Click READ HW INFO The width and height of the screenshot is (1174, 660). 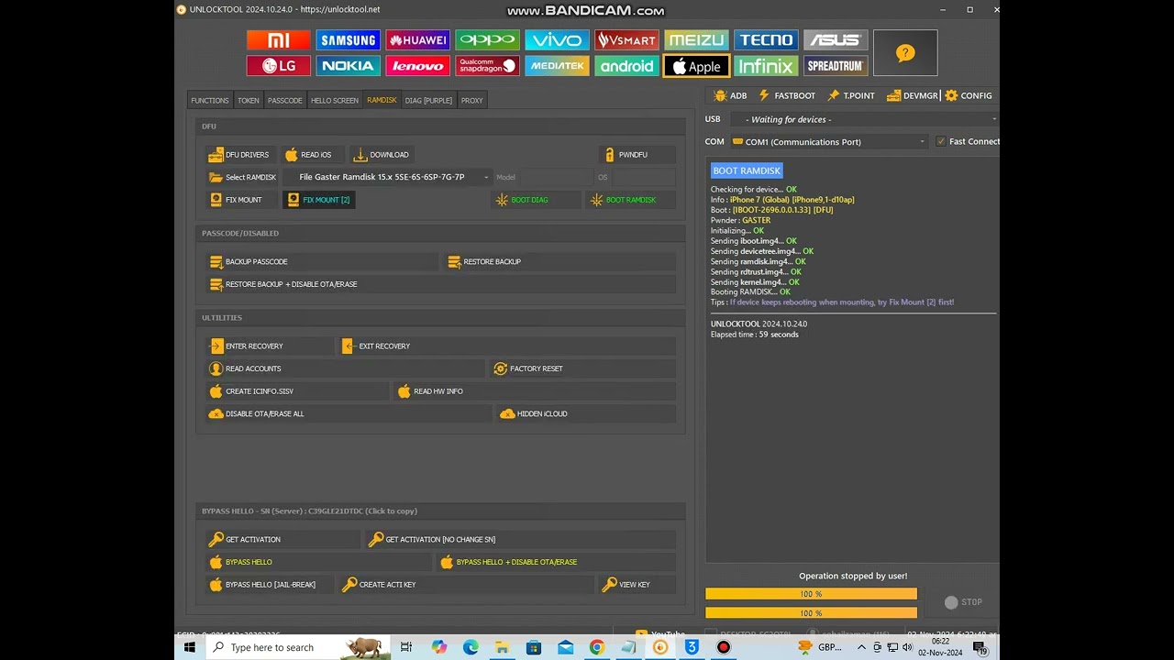click(x=534, y=391)
